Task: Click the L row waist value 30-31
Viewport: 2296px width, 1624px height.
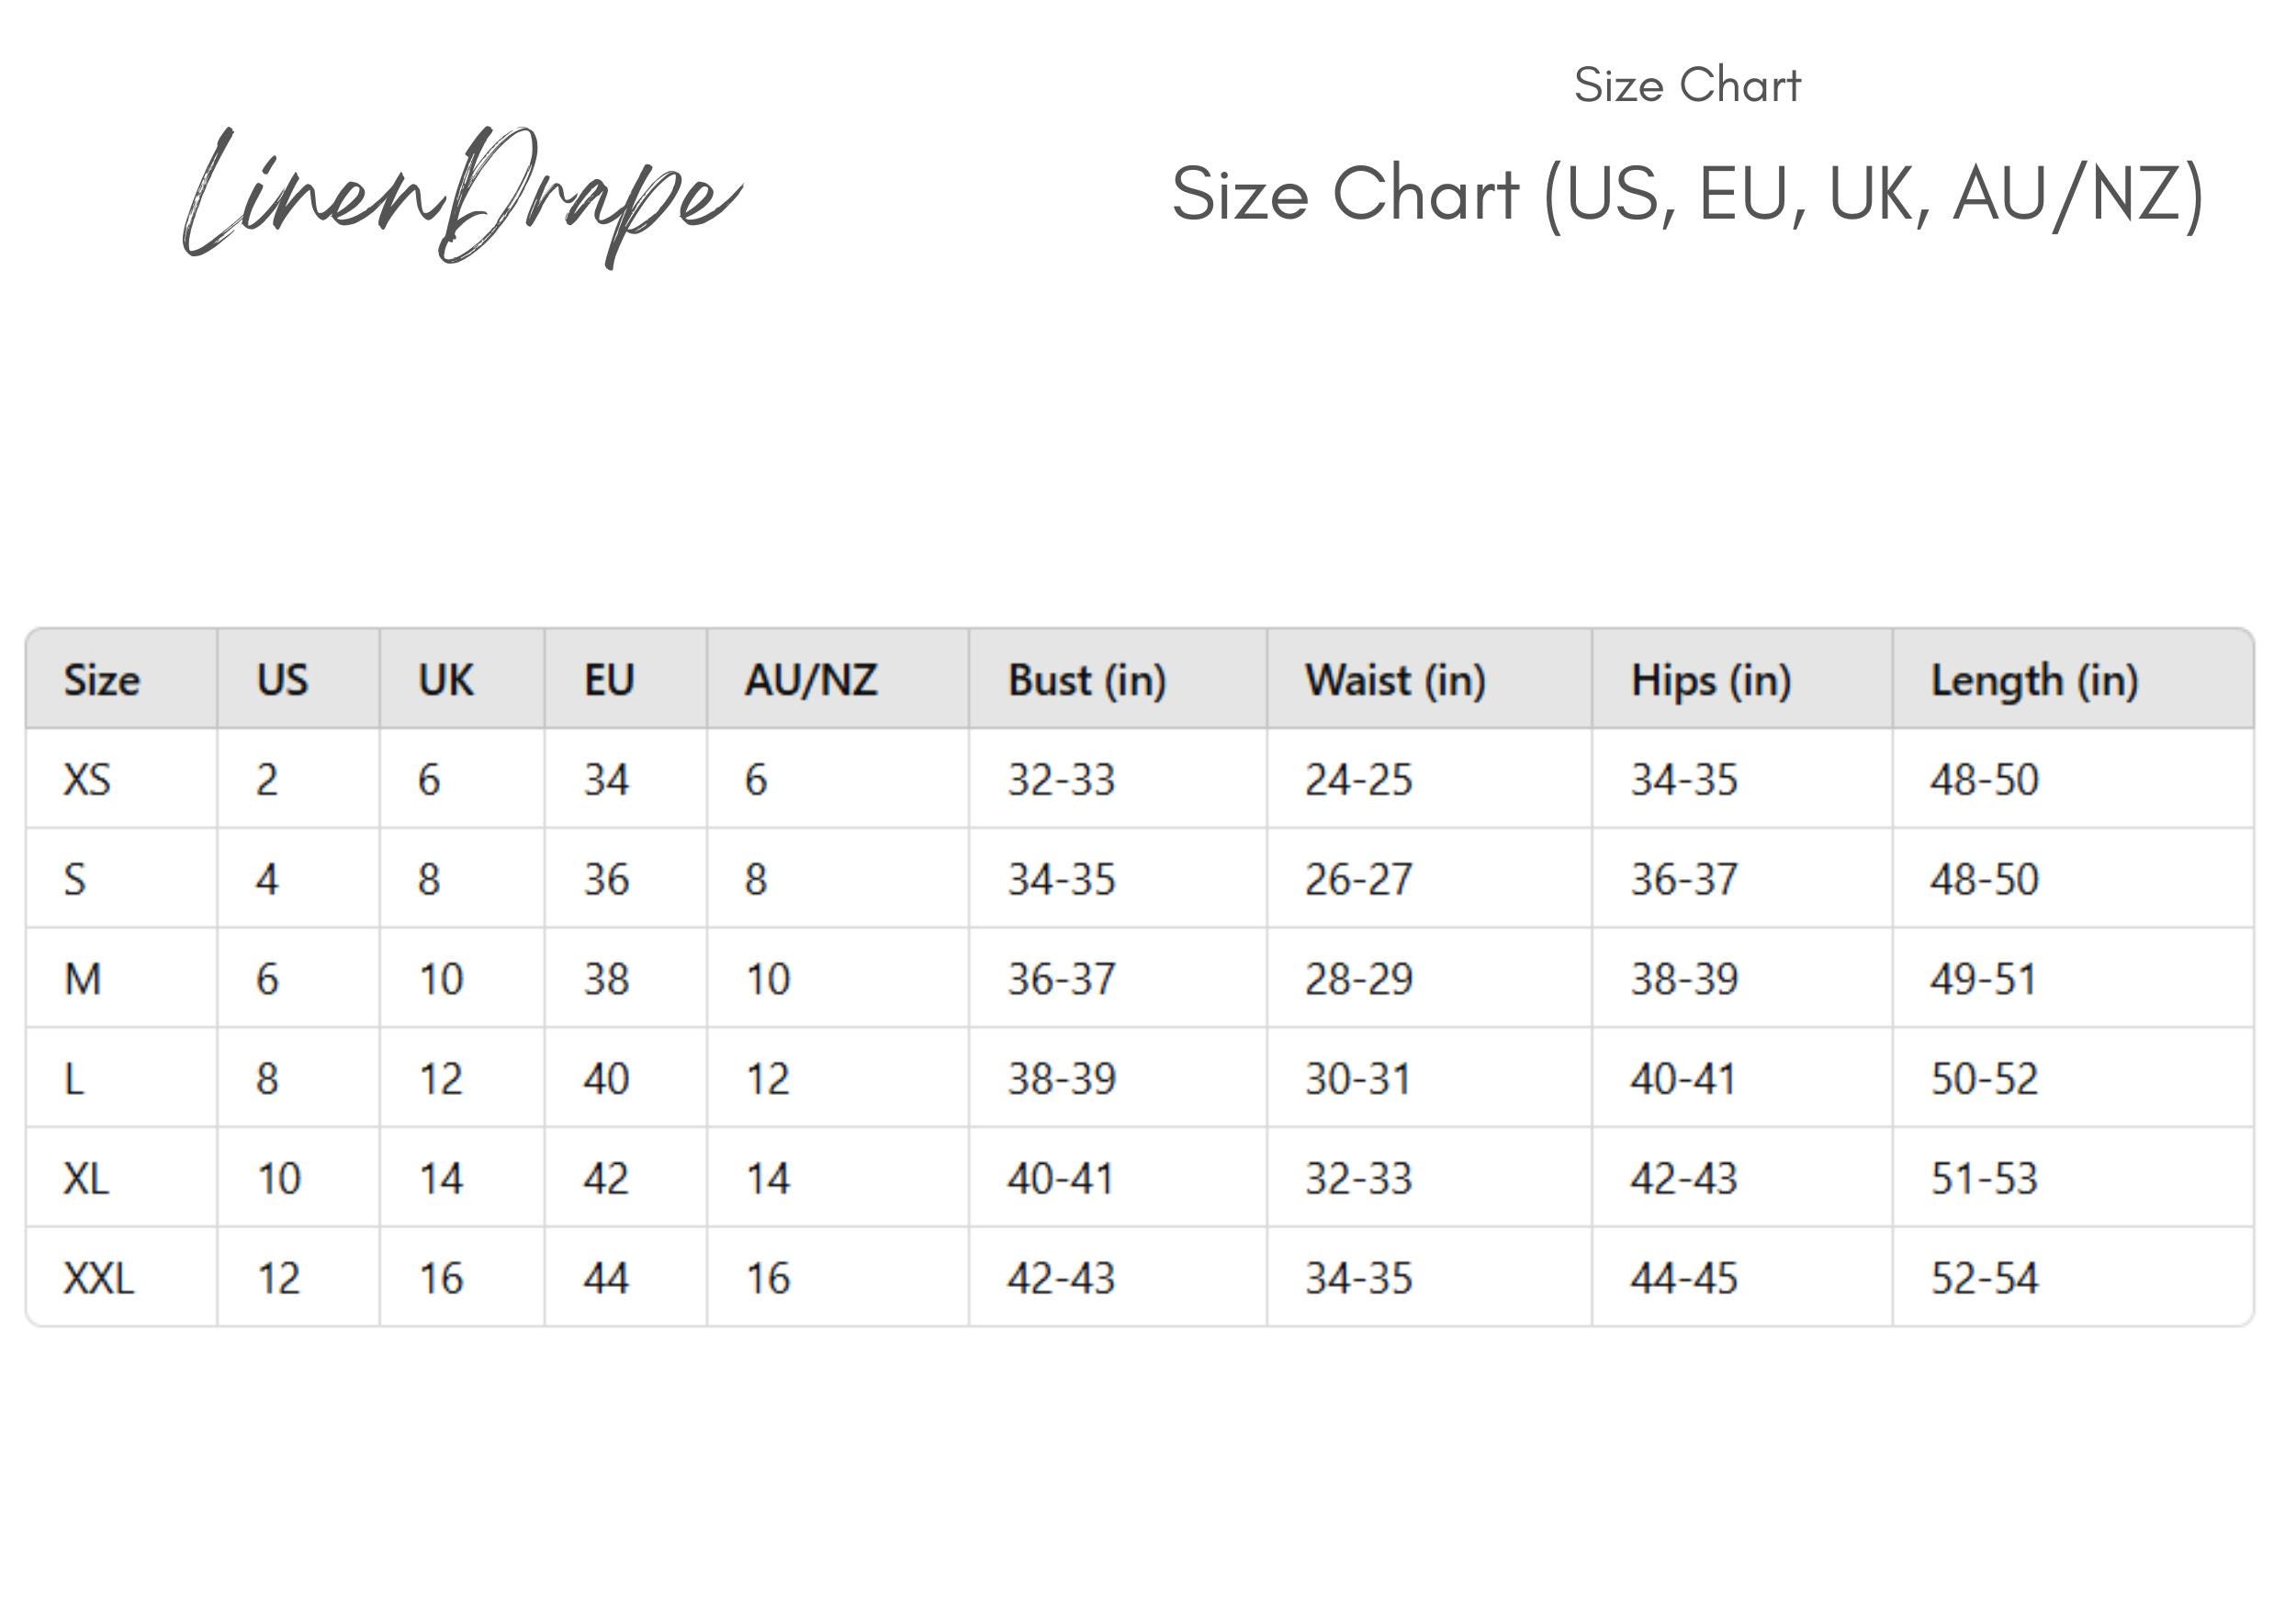Action: click(x=1358, y=1079)
